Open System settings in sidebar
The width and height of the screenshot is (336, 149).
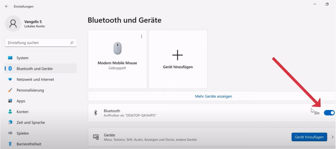[22, 58]
